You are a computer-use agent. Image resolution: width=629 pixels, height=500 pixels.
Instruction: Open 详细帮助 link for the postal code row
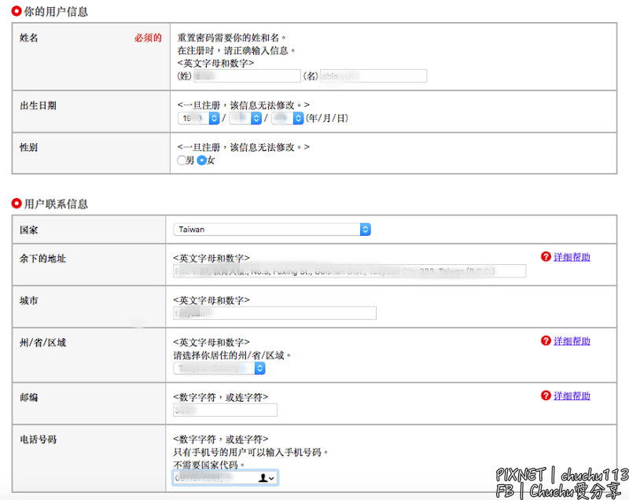tap(572, 396)
